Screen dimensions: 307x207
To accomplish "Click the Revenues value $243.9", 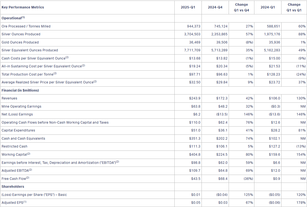I will coord(195,98).
